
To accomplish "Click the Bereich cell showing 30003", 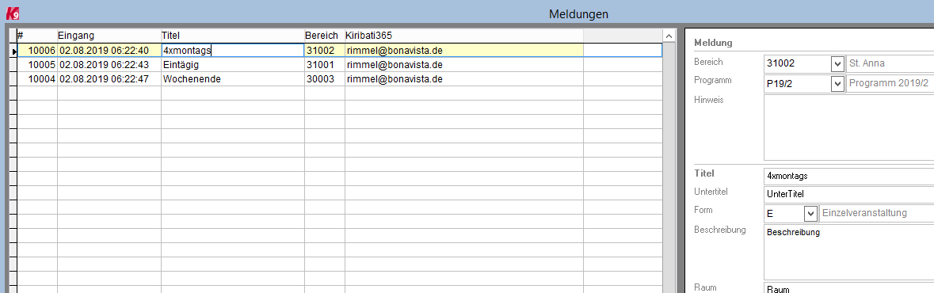I will point(325,79).
